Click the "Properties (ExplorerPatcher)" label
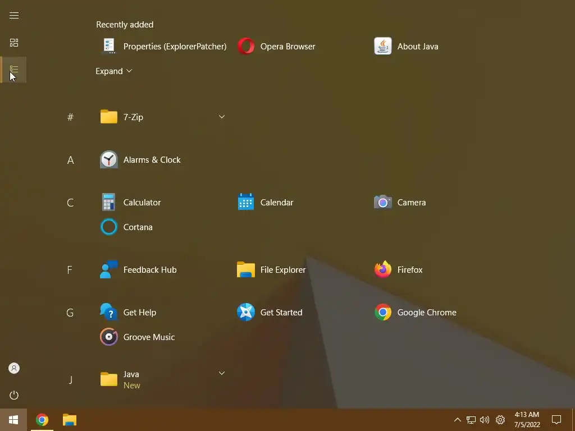 click(175, 47)
